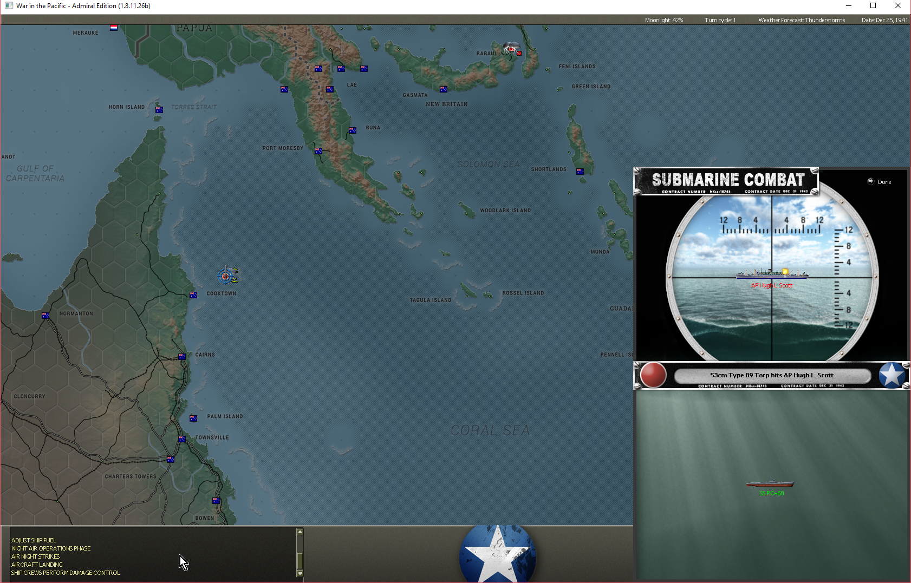Select the Horn Island base flag
This screenshot has height=583, width=911.
click(159, 110)
